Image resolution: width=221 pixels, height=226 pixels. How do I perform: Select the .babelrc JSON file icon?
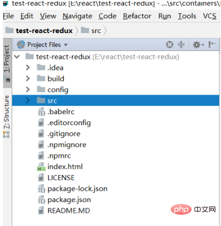click(x=42, y=112)
